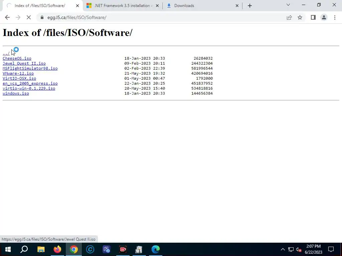Download Jewel_Quest_II.iso
Viewport: 342px width, 256px height.
coord(24,63)
